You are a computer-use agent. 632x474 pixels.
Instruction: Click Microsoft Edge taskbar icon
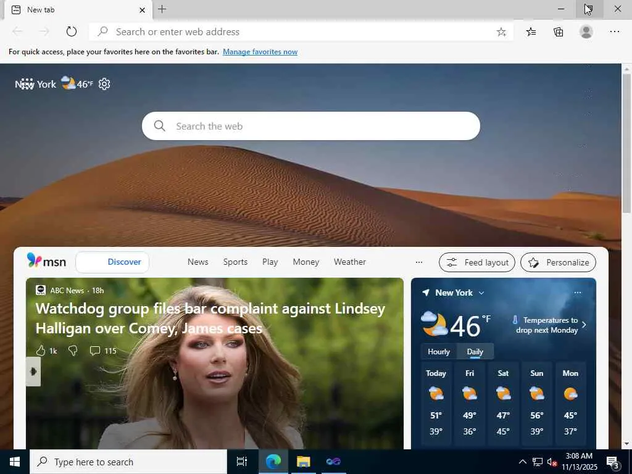pos(273,462)
